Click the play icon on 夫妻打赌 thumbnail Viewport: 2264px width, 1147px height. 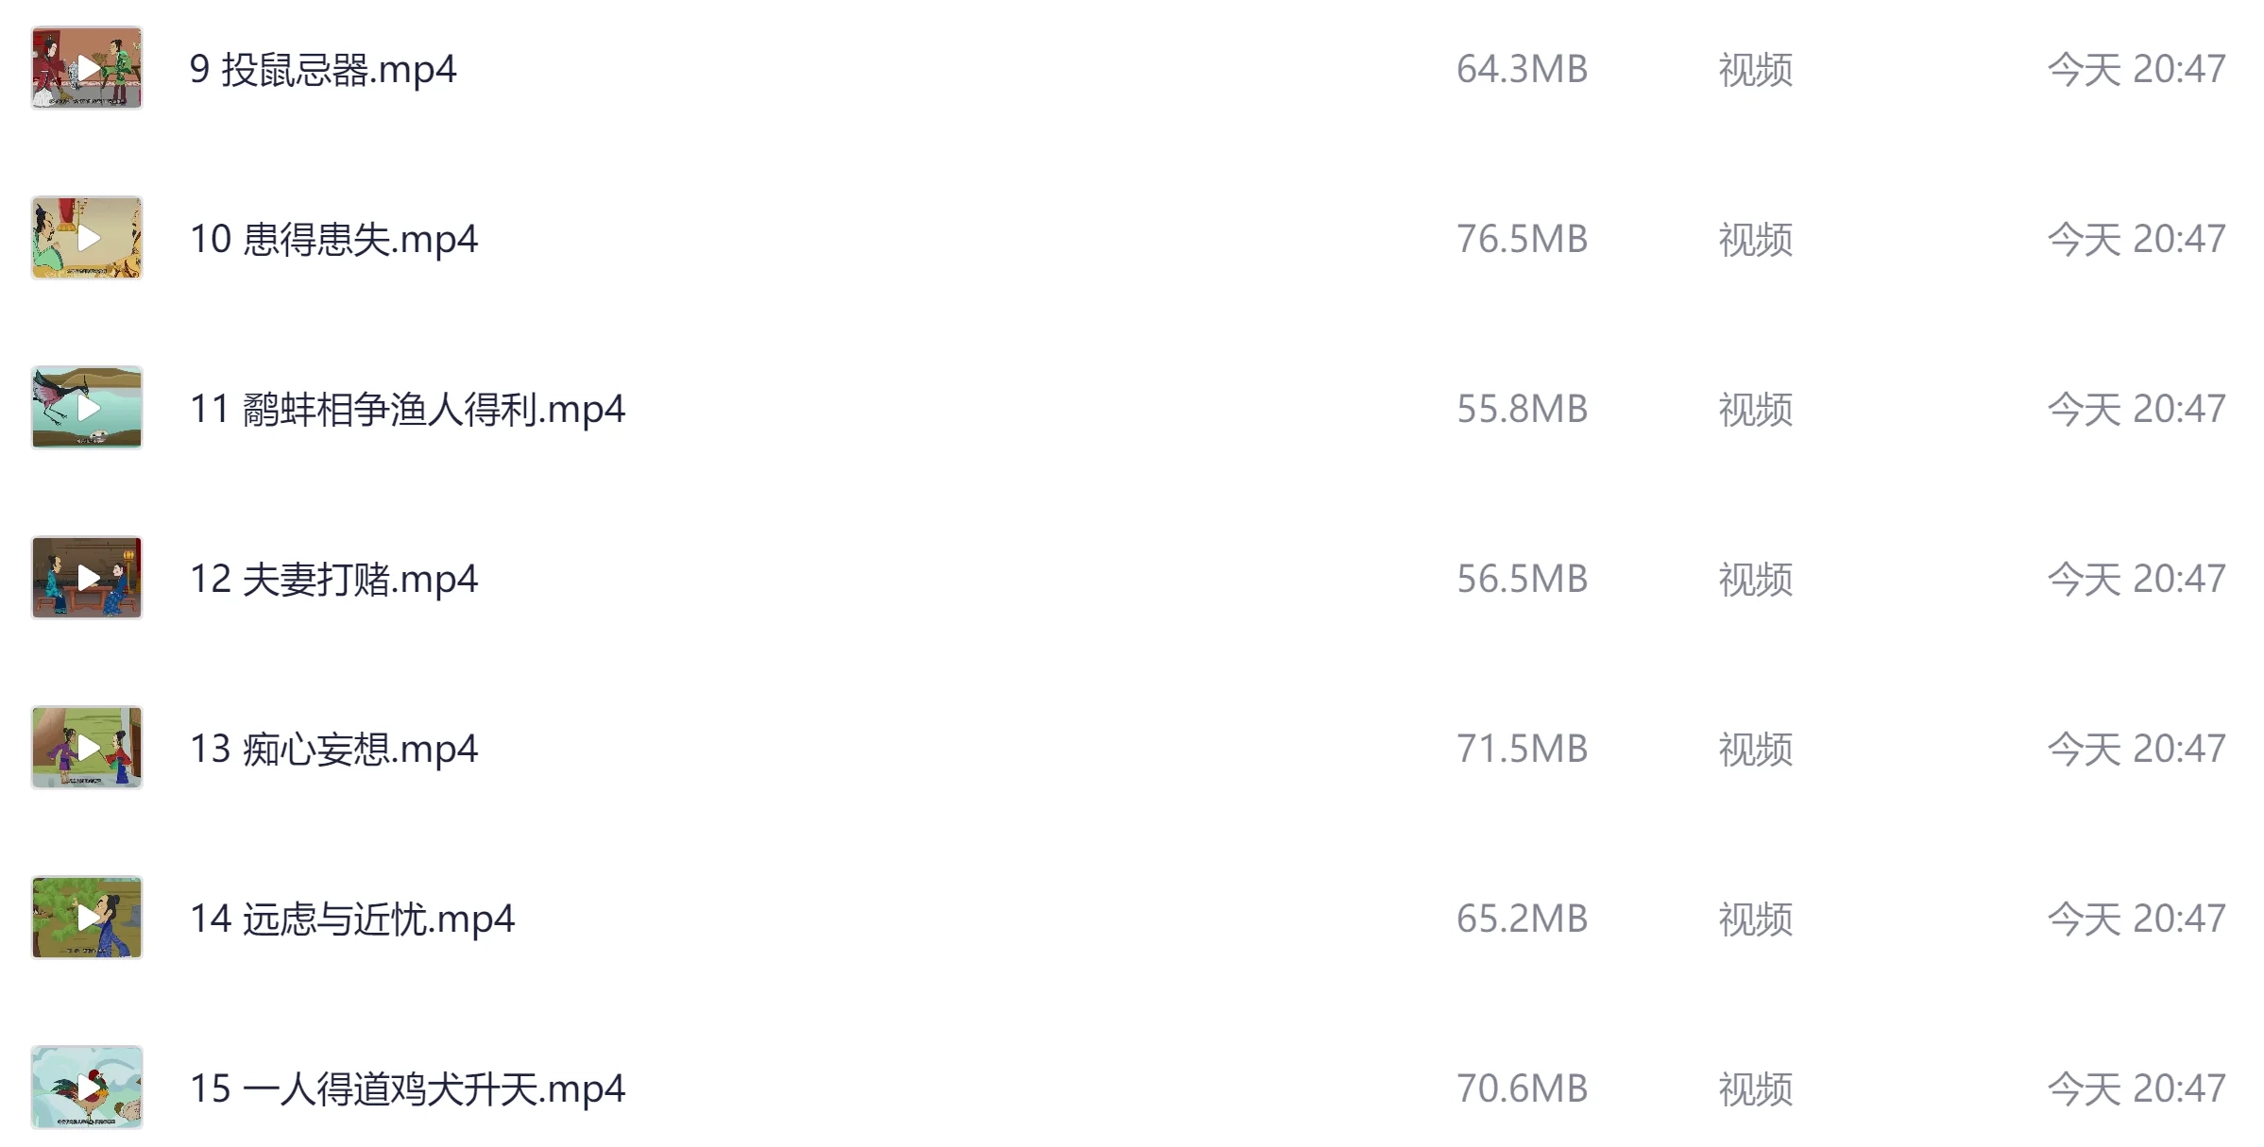point(86,579)
